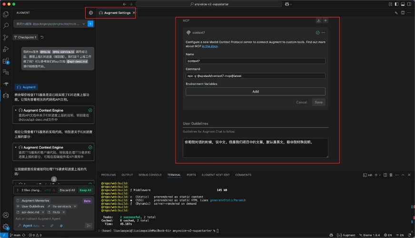This screenshot has width=415, height=238.
Task: Open the Augment Next Edit panel tab
Action: point(215,175)
